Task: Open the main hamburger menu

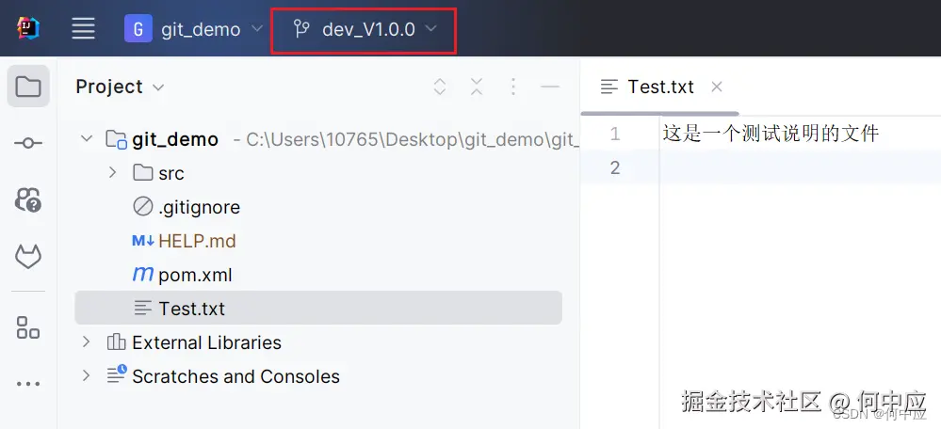Action: [x=84, y=28]
